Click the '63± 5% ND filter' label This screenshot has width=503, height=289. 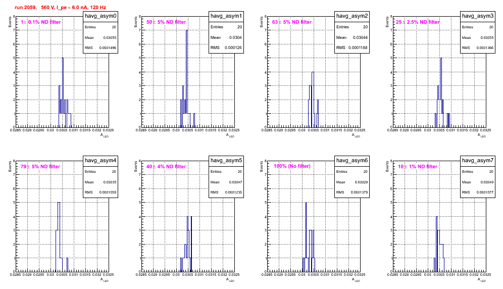point(292,22)
